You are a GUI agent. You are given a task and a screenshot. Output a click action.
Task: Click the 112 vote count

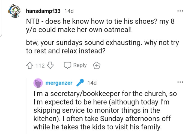coord(40,66)
